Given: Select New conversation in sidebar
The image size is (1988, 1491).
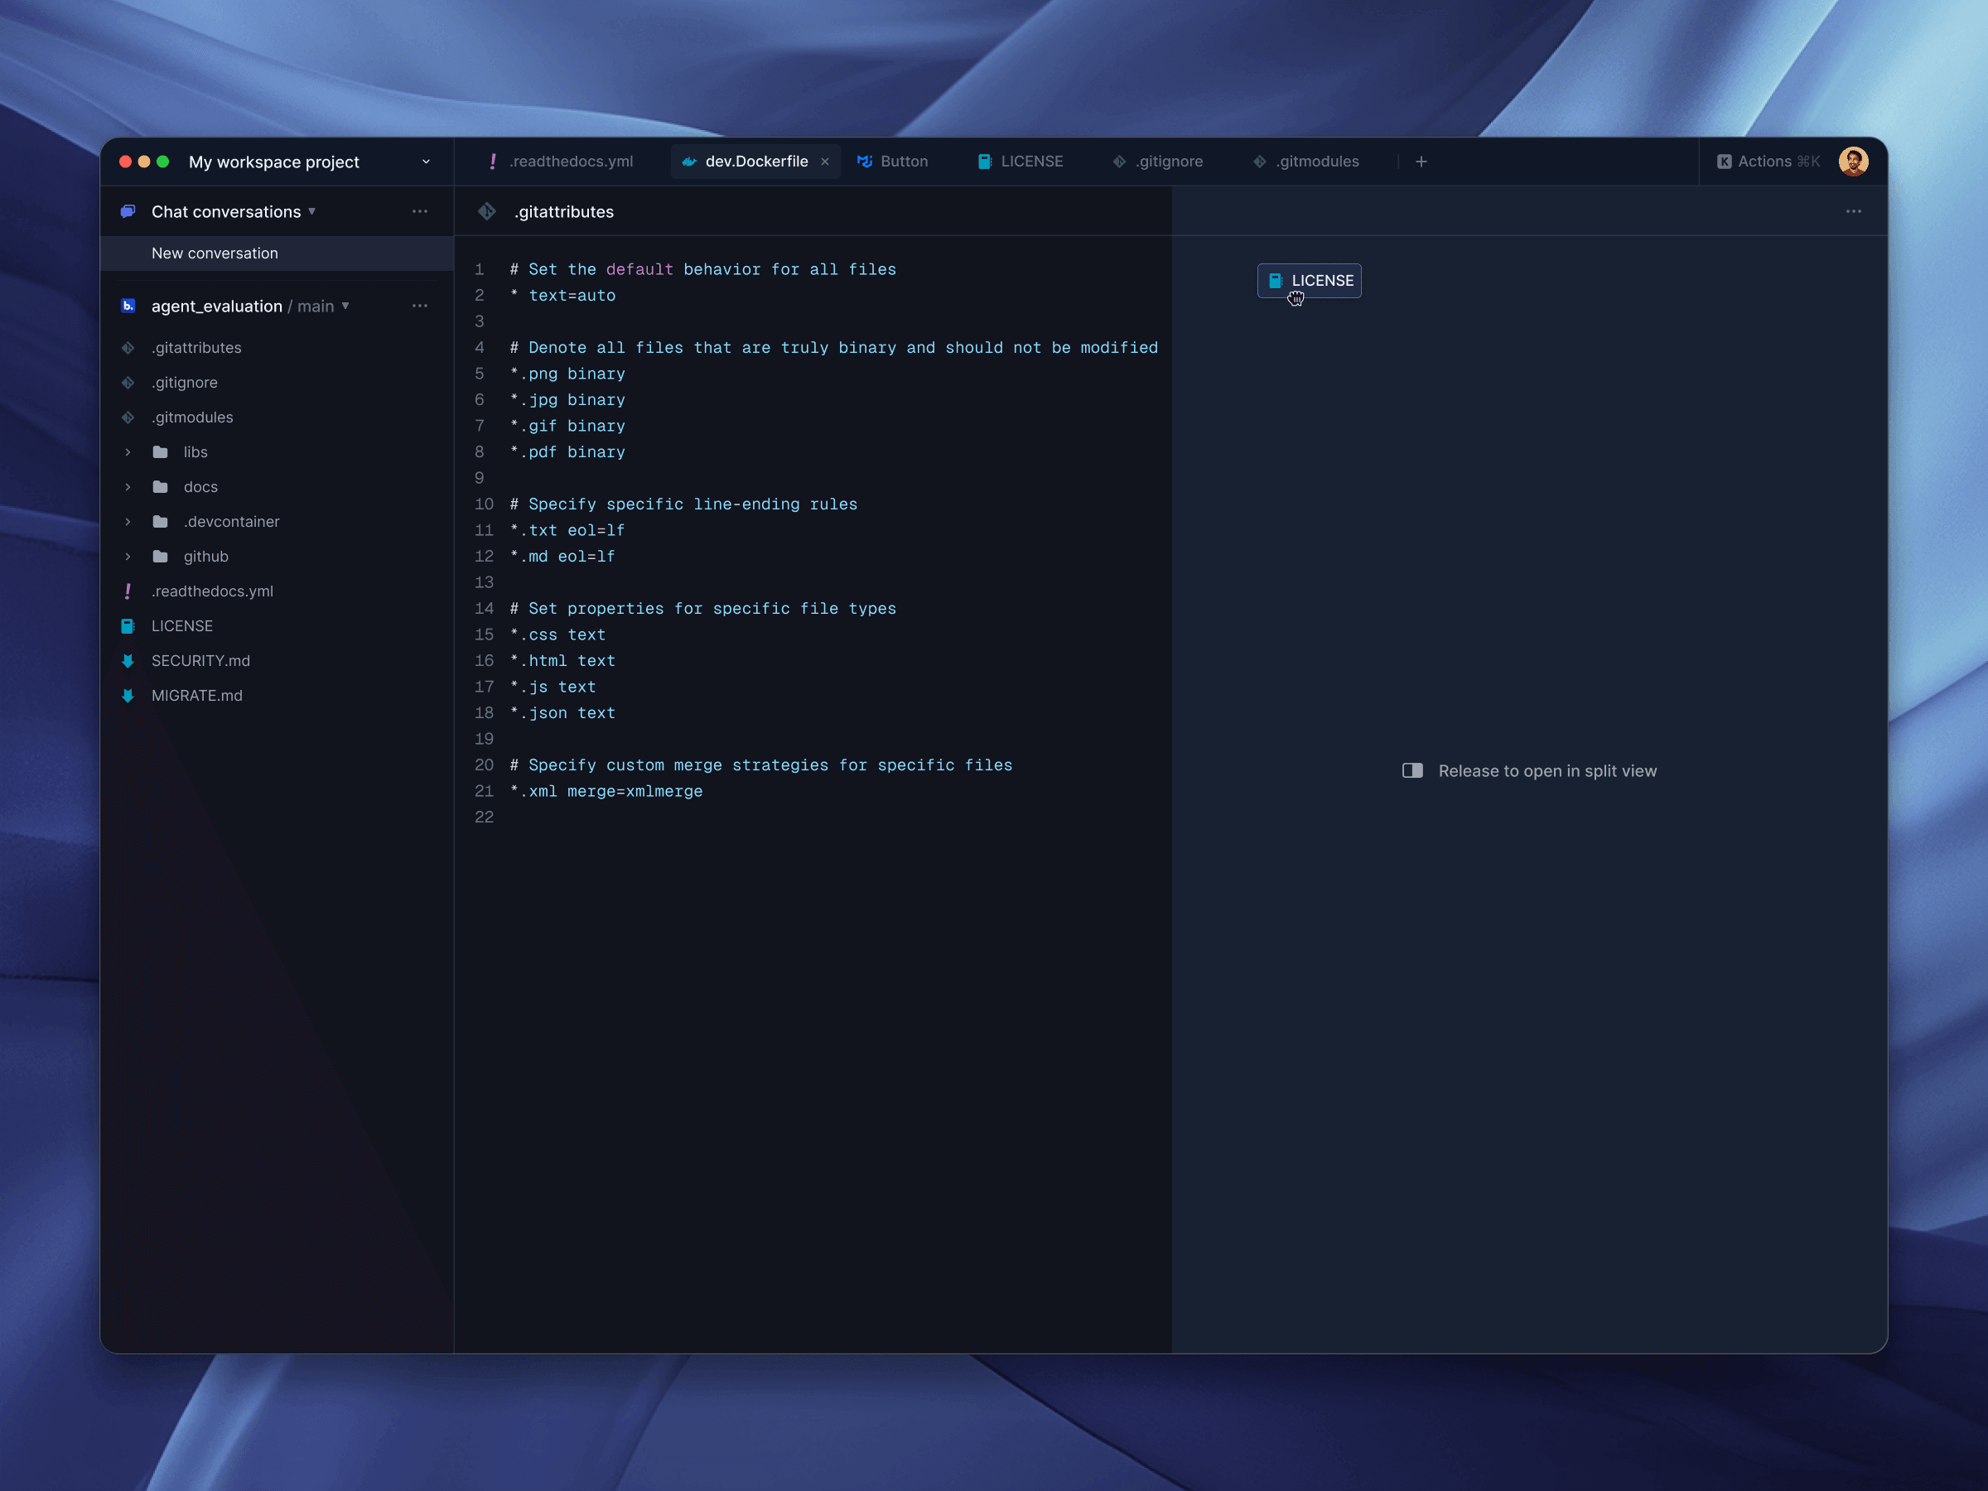Looking at the screenshot, I should coord(215,253).
